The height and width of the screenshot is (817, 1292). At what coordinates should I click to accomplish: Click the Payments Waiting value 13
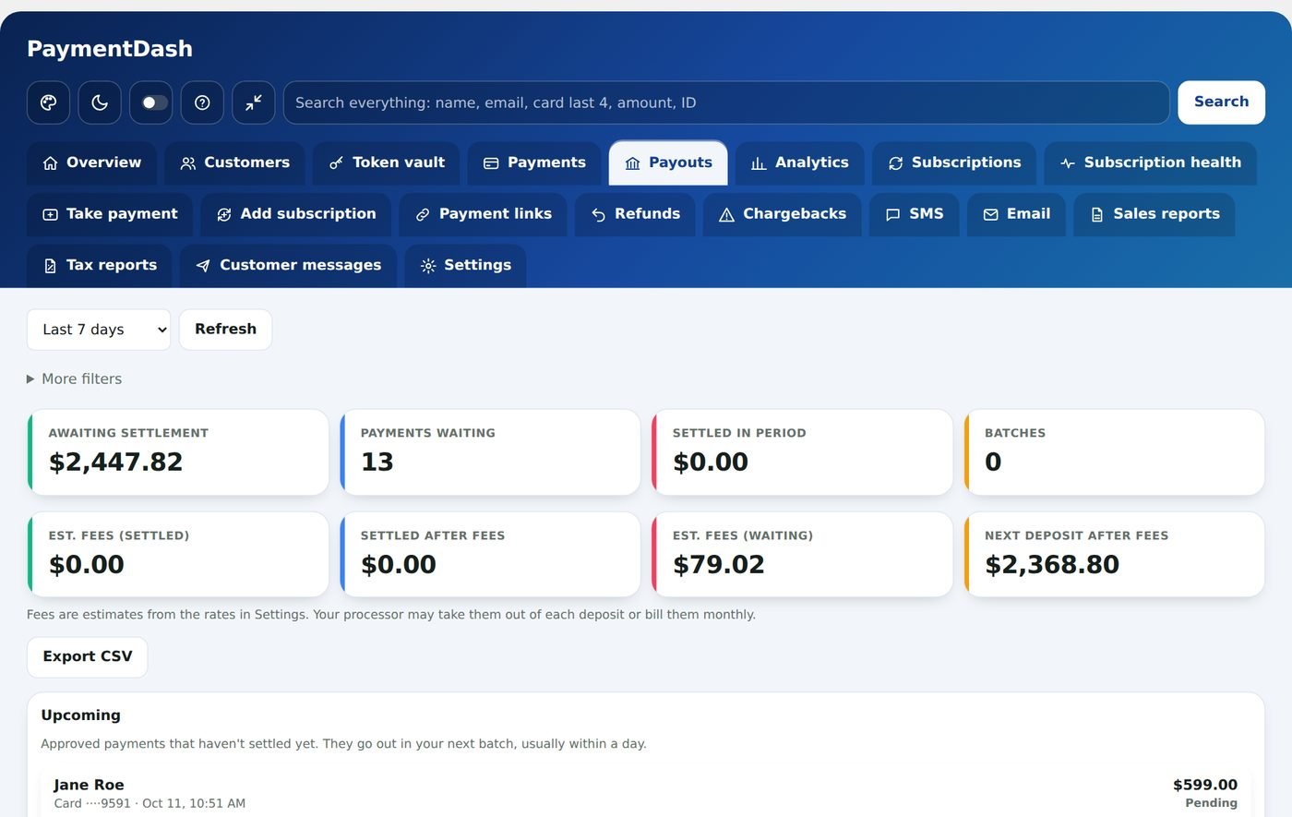point(377,463)
